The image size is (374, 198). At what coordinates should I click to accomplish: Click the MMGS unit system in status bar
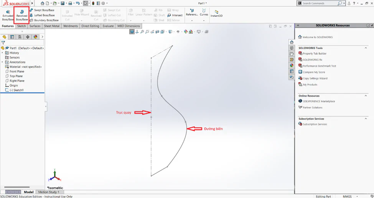347,196
